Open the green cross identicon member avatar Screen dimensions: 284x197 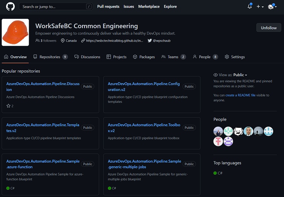[228, 131]
